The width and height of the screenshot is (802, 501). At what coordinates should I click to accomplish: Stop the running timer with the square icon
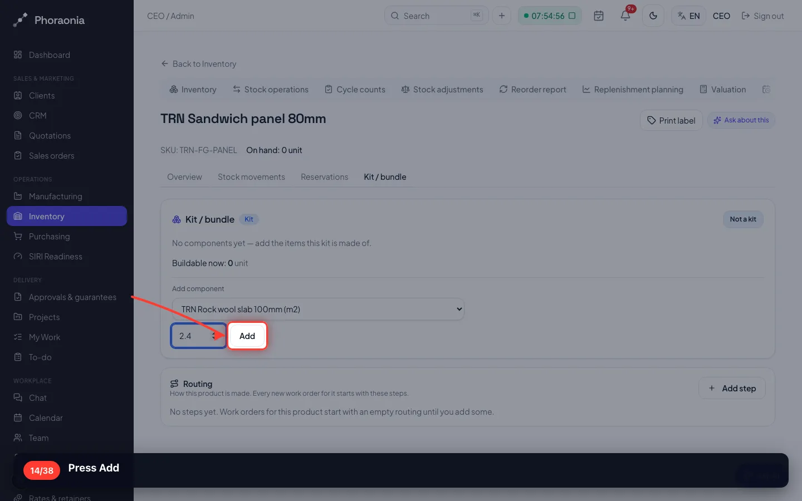point(572,16)
